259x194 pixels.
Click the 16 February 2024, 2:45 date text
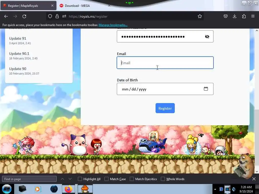[x=23, y=58]
